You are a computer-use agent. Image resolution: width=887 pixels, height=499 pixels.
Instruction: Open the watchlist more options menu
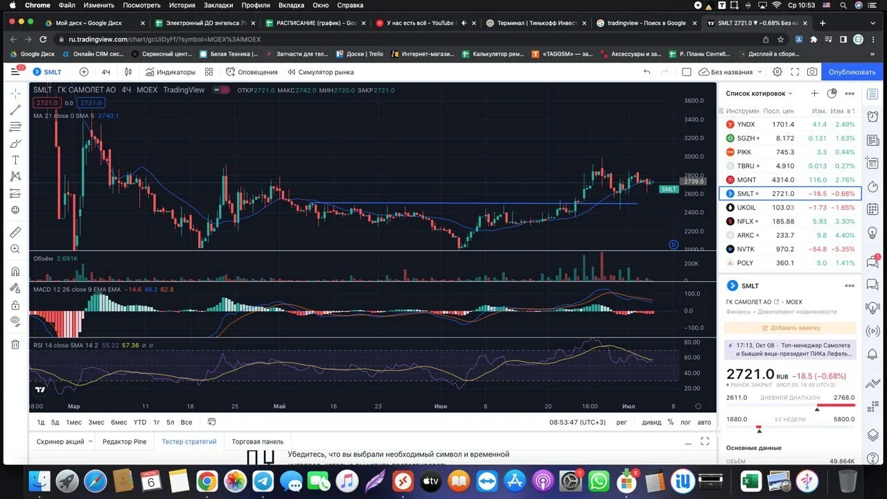(x=850, y=94)
